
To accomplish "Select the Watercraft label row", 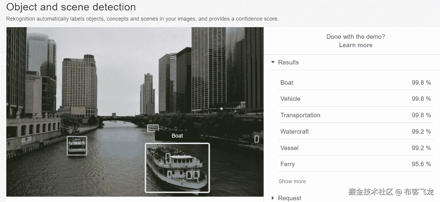I will pos(356,132).
